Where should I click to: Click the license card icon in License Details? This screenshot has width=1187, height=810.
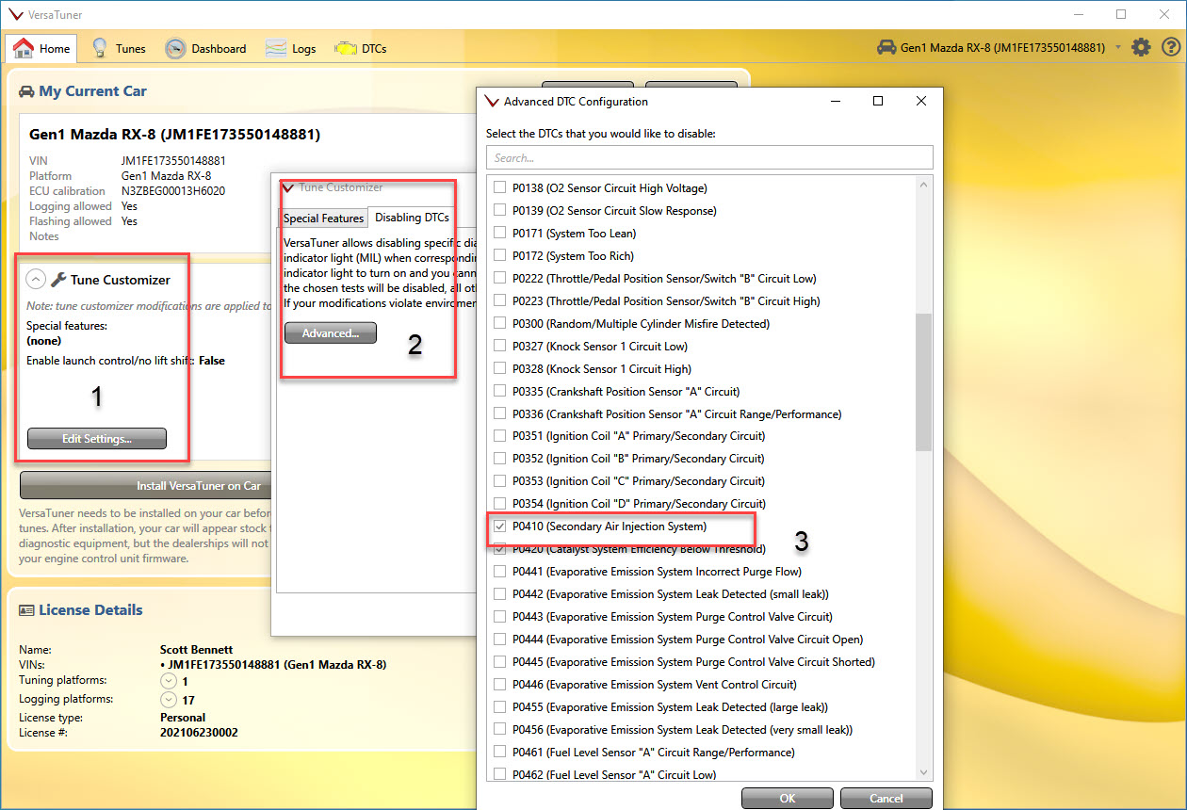coord(26,610)
